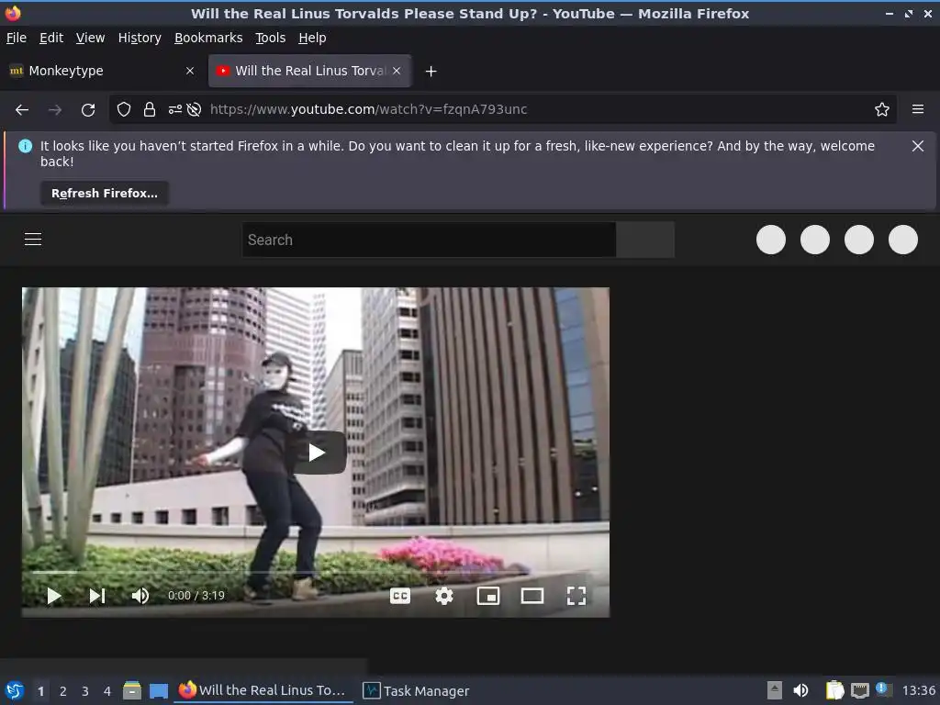Click the removable media tray icon
The width and height of the screenshot is (940, 705).
[775, 690]
